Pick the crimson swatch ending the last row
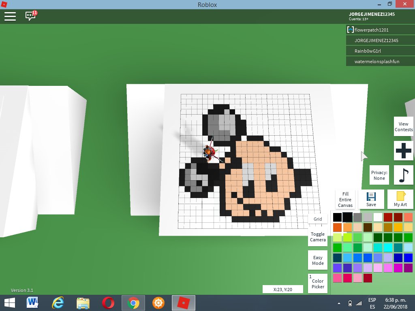Screen dimensions: 415x311 point(368,278)
